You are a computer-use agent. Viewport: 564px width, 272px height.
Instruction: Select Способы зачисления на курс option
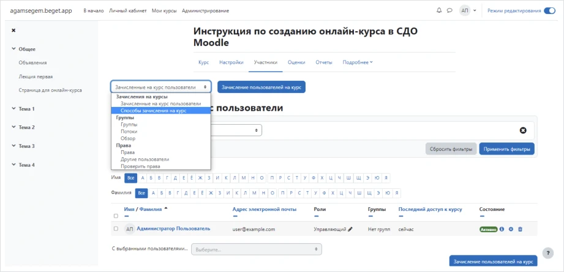click(161, 111)
